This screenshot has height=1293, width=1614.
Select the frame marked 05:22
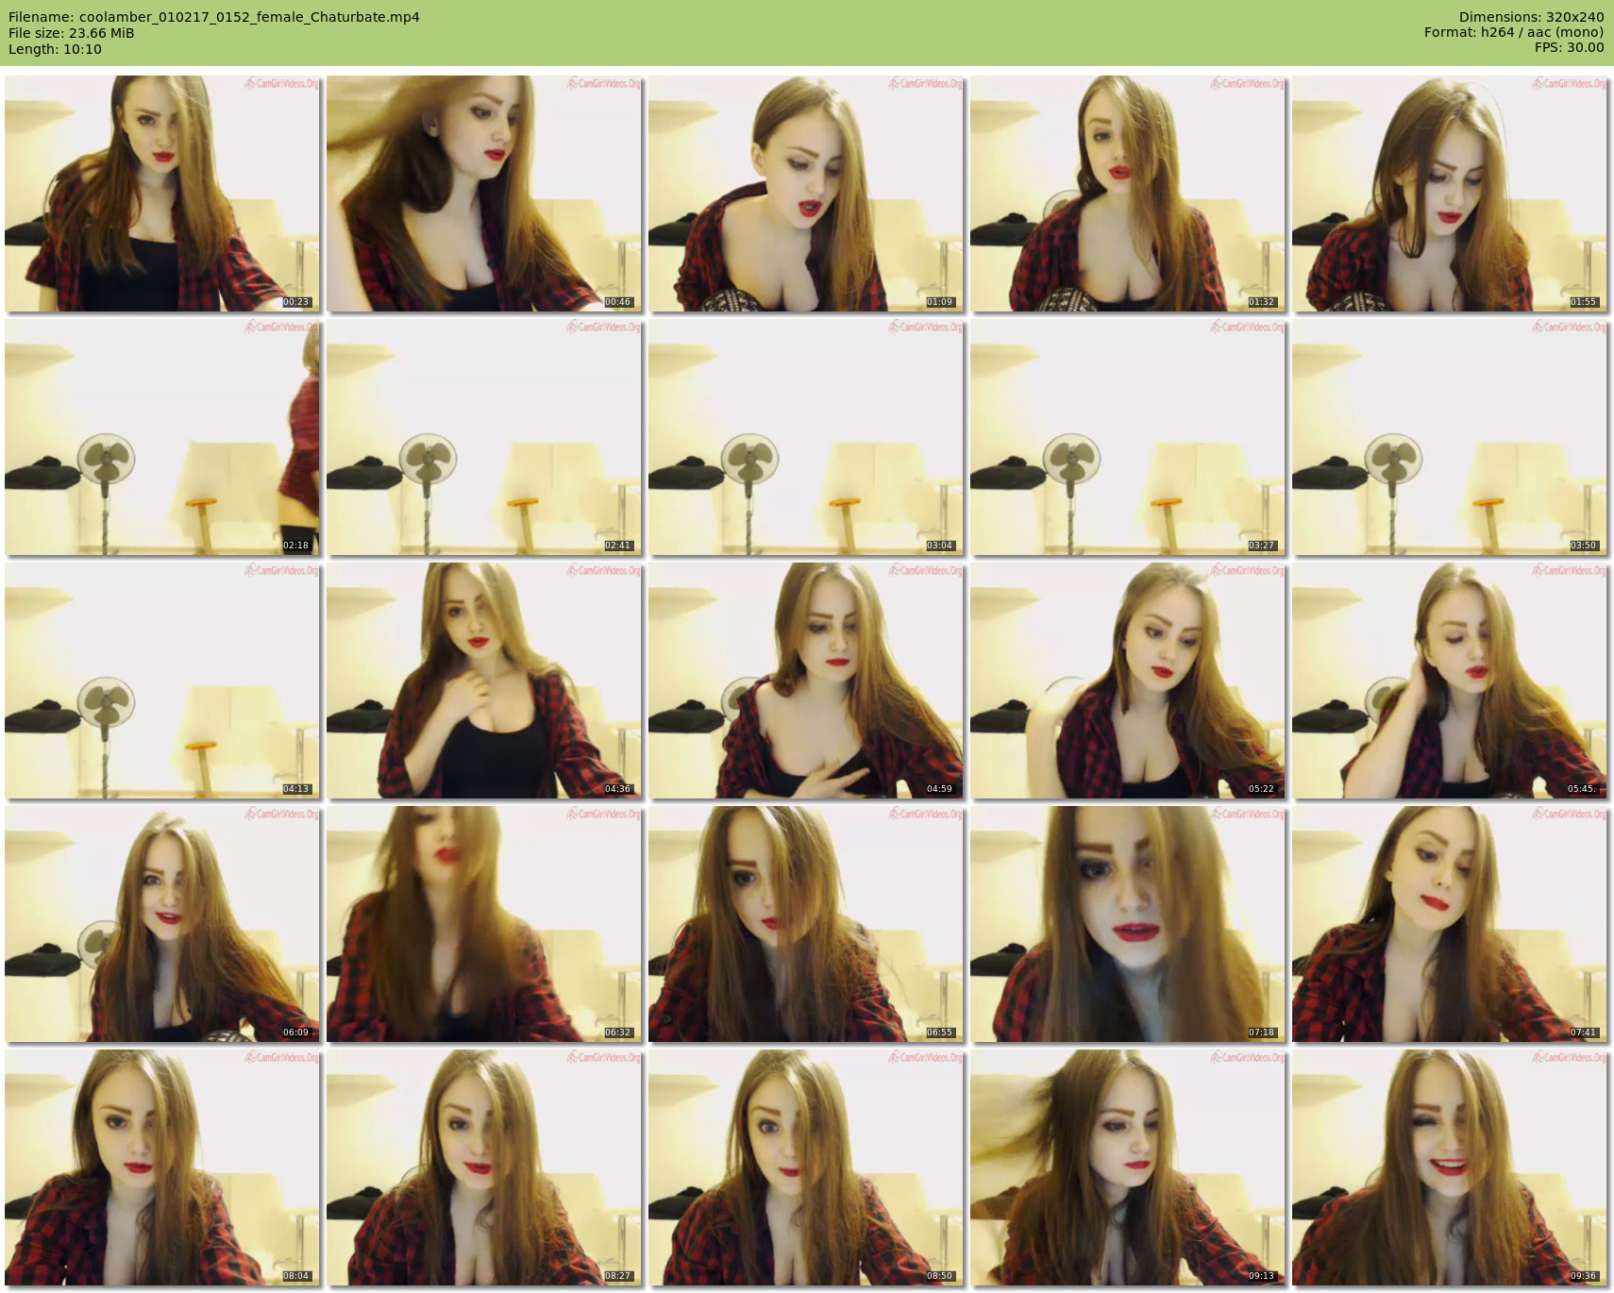[1128, 680]
